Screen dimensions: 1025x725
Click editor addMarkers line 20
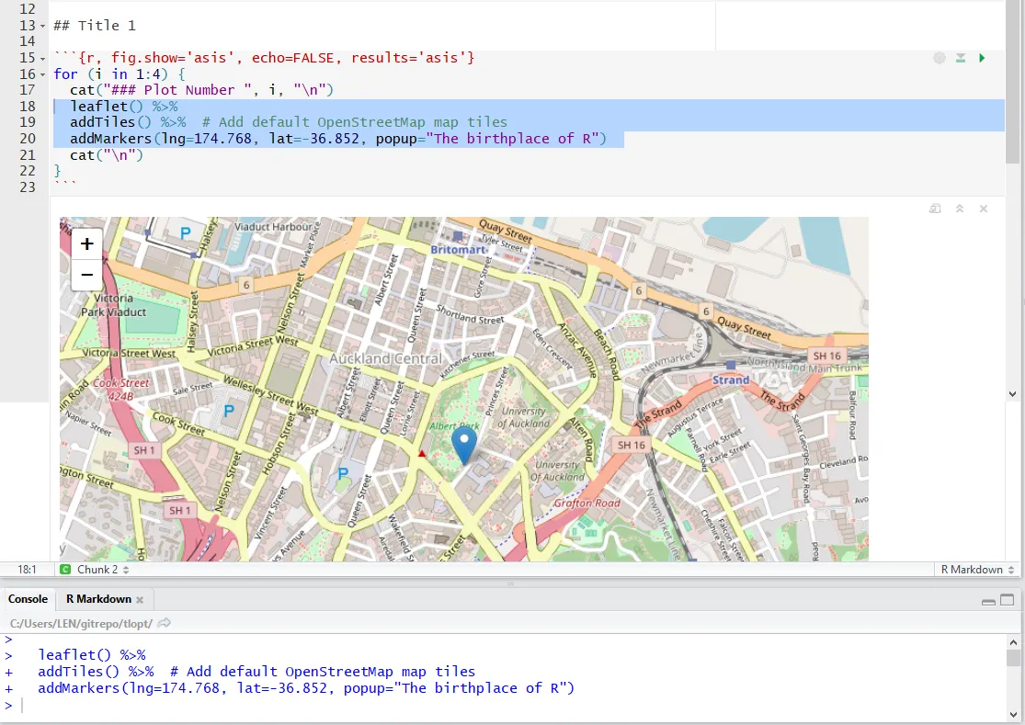pyautogui.click(x=338, y=139)
